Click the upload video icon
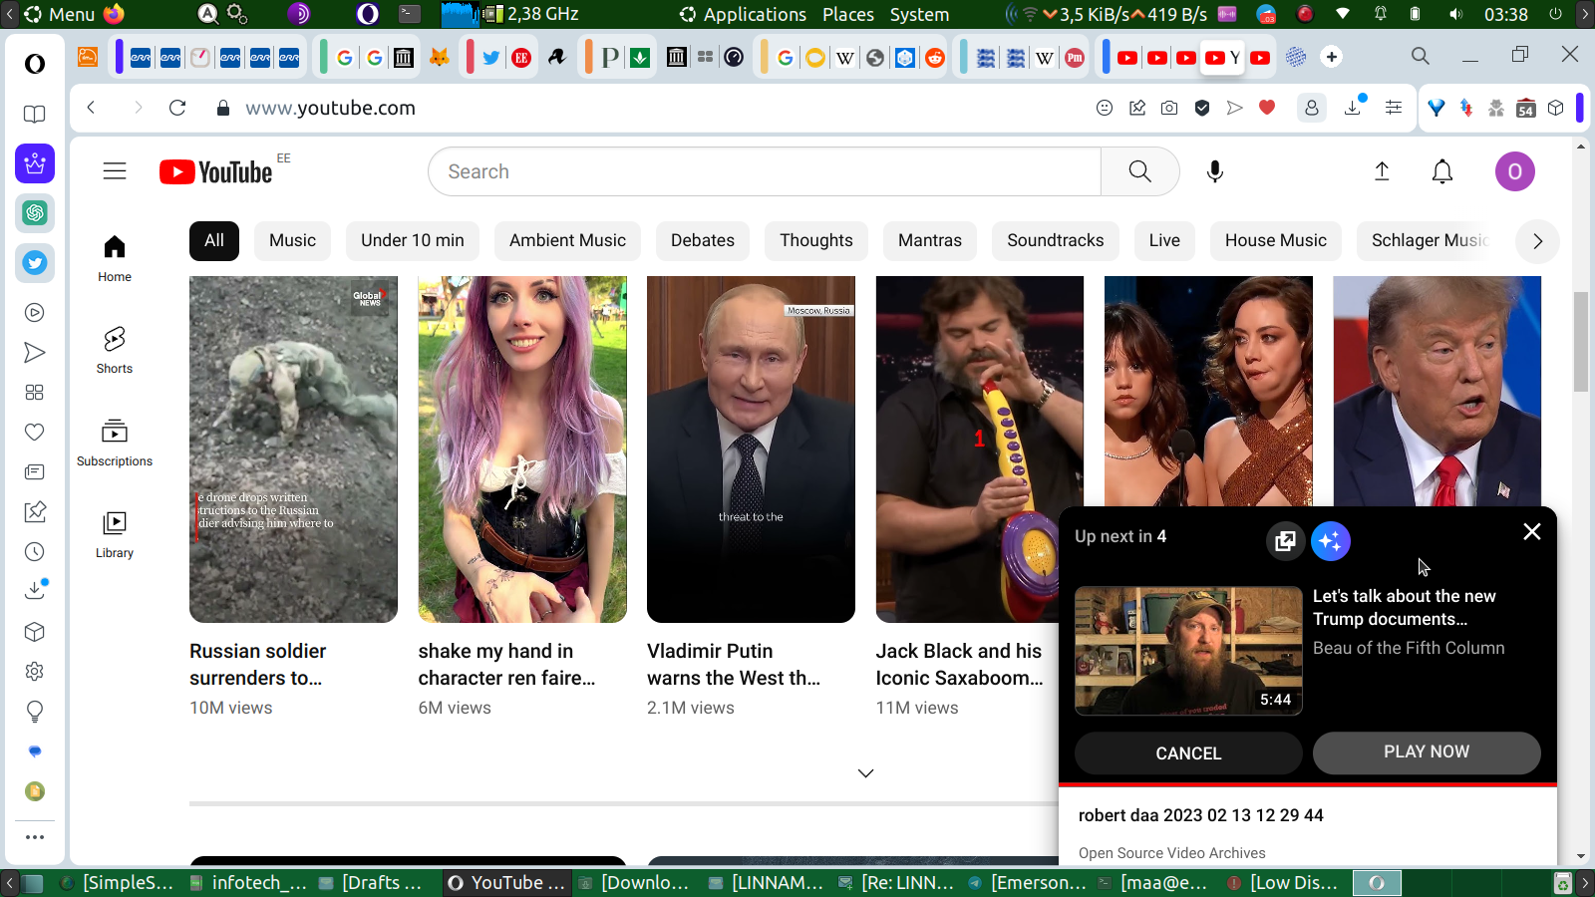This screenshot has height=897, width=1595. [1382, 171]
